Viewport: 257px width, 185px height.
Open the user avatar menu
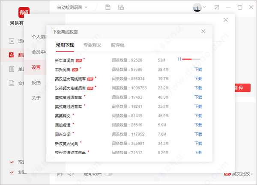pos(197,7)
